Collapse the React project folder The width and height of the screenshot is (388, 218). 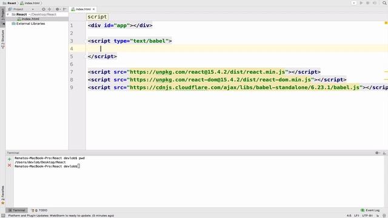[8, 15]
